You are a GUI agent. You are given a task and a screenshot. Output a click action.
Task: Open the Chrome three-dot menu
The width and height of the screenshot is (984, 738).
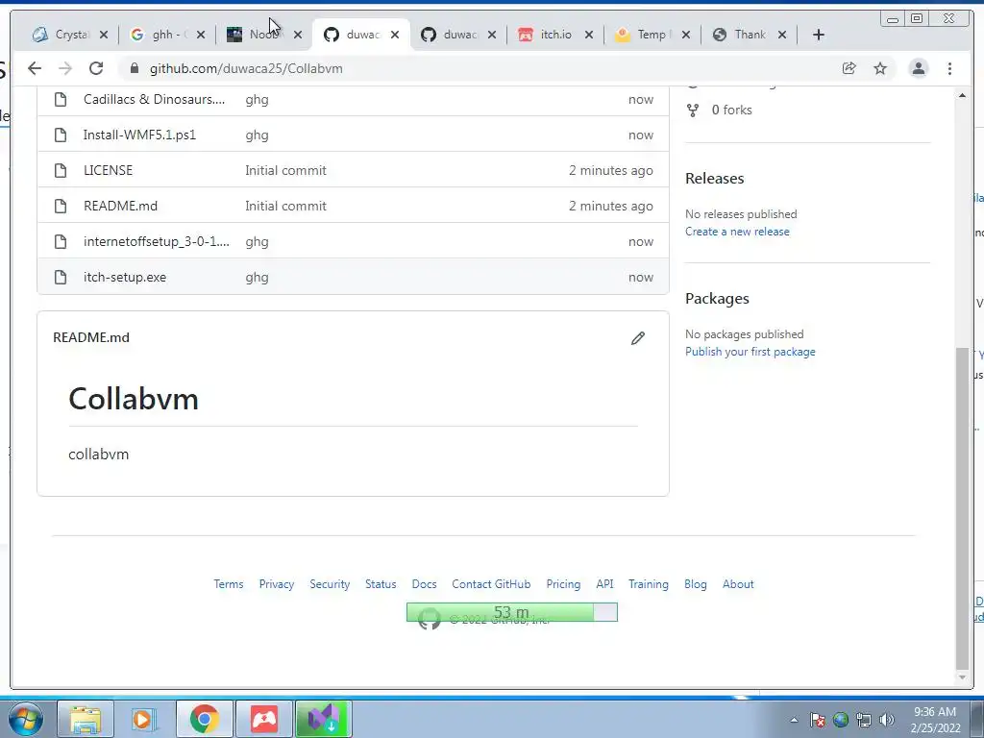coord(950,68)
